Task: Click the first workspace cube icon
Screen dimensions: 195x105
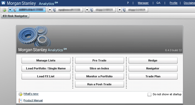Action: tap(15, 10)
